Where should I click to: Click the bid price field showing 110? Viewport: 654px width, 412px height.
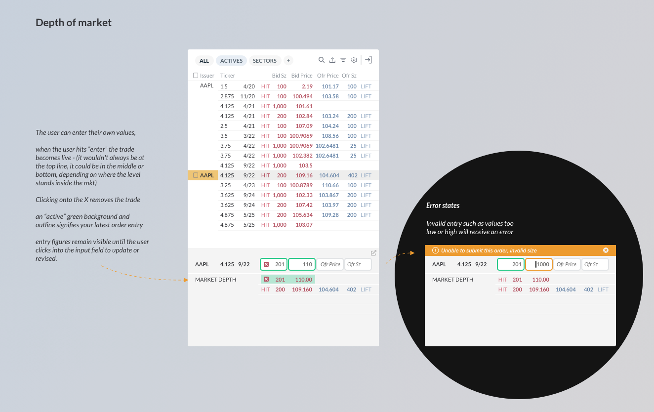(x=302, y=264)
